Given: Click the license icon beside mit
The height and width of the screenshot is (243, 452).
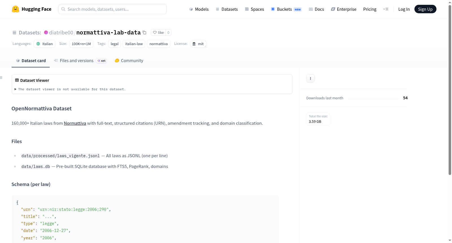Looking at the screenshot, I should click(x=194, y=44).
